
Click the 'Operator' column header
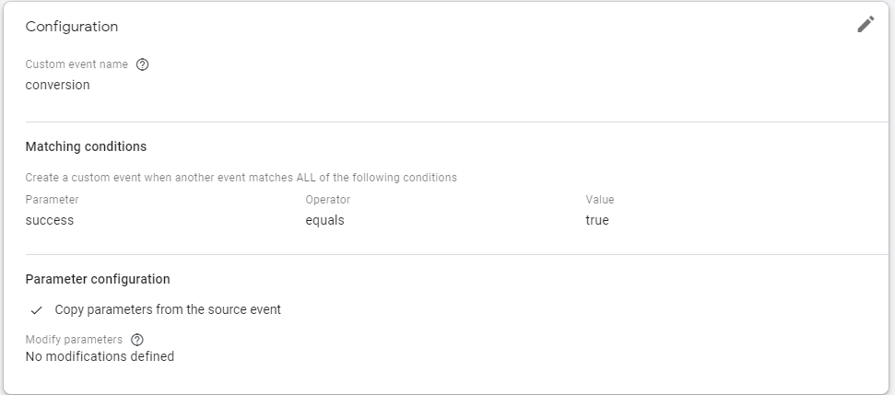(327, 200)
